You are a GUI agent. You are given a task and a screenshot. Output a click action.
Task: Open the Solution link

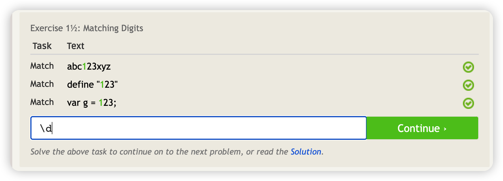click(306, 152)
